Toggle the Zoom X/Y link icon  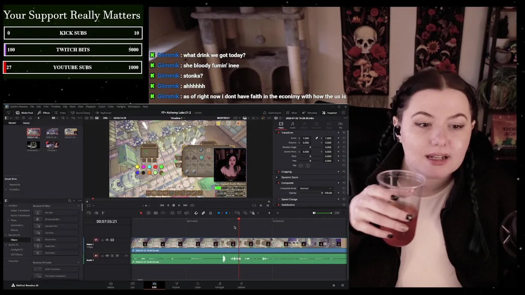pos(317,138)
